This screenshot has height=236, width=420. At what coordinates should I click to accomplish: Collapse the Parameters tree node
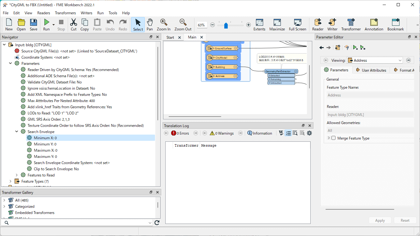point(10,63)
